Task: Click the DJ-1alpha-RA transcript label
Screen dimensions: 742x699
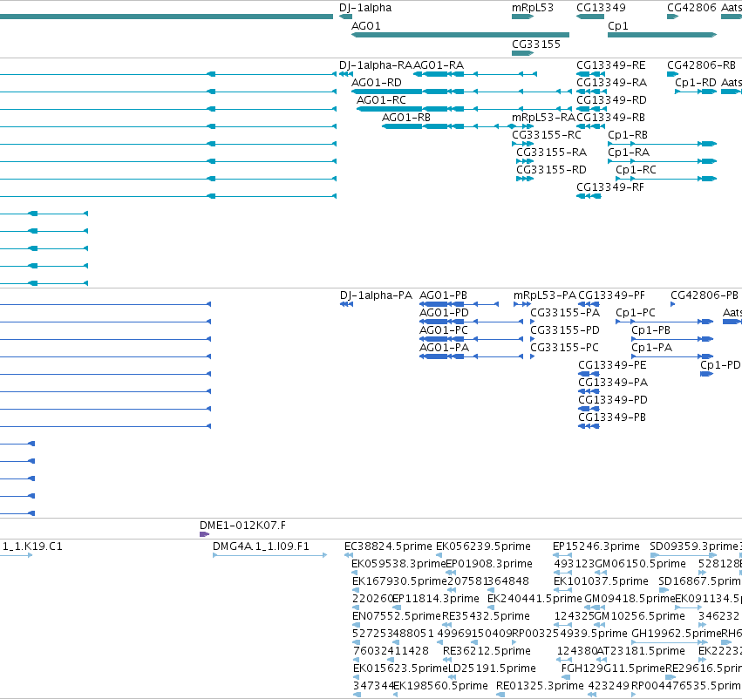Action: pyautogui.click(x=376, y=65)
